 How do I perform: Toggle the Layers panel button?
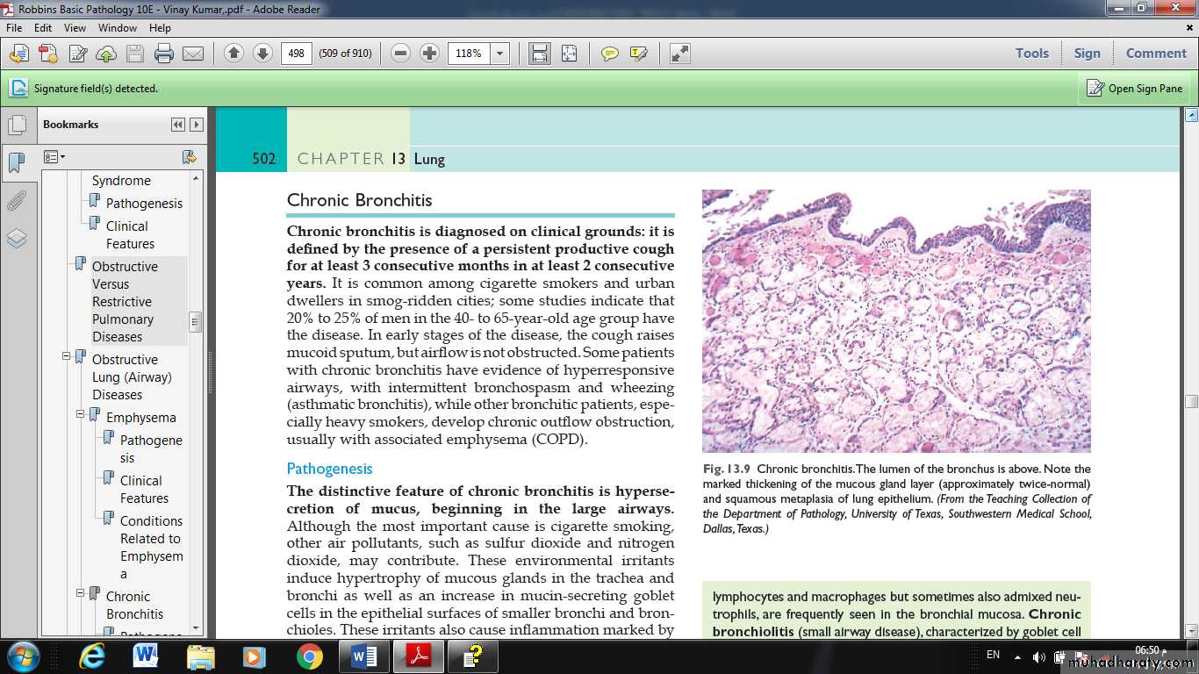pyautogui.click(x=17, y=239)
